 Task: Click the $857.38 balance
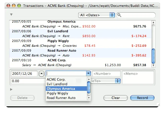click(140, 65)
